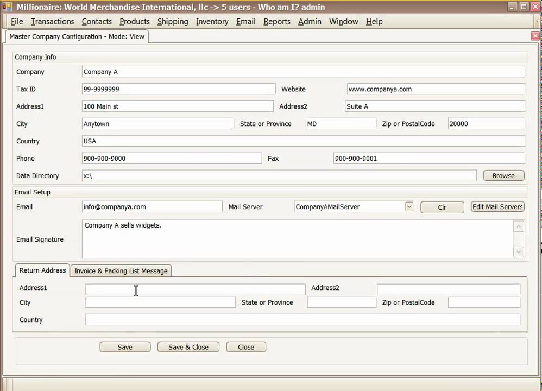Maximize the Millionaire window
The image size is (542, 391).
coord(524,7)
